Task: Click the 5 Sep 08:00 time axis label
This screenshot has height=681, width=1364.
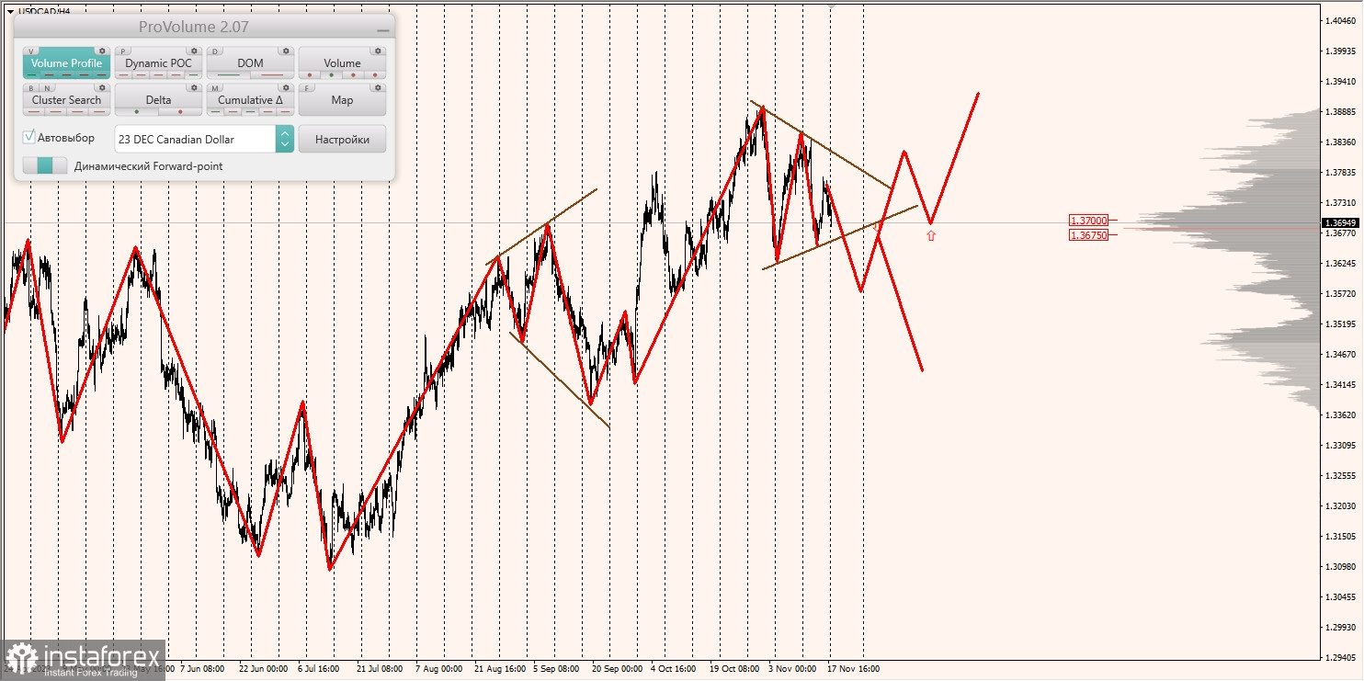Action: pyautogui.click(x=555, y=669)
